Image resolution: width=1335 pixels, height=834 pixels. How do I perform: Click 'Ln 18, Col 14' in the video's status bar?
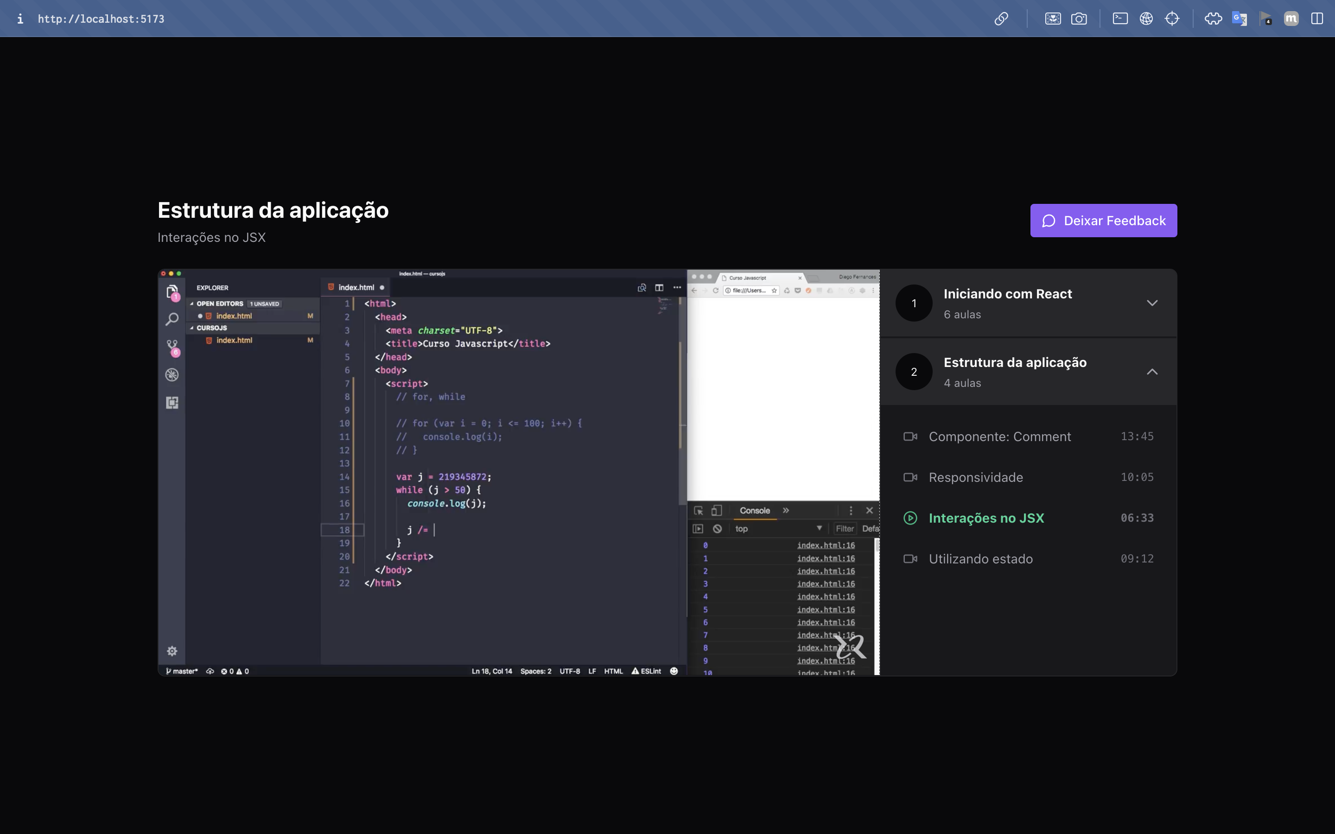point(491,671)
